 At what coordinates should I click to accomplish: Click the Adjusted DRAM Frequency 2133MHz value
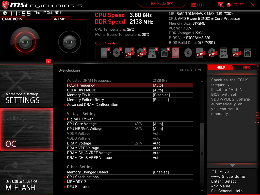[160, 80]
